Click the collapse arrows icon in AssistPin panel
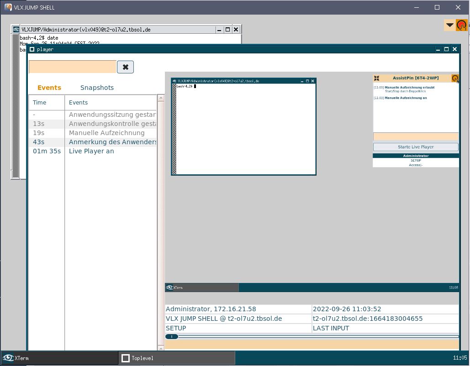 376,78
